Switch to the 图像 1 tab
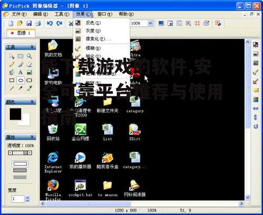The height and width of the screenshot is (215, 263). point(21,33)
